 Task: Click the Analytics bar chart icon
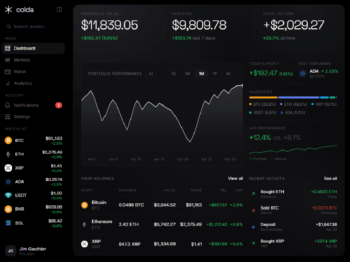8,83
